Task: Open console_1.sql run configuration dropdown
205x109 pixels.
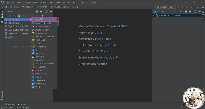Action: [165, 7]
